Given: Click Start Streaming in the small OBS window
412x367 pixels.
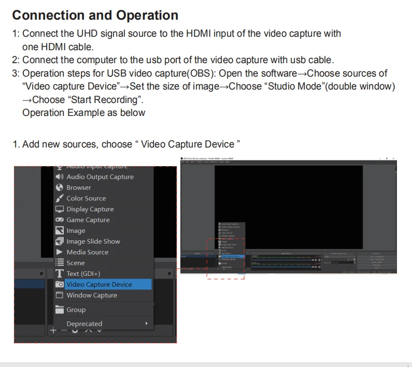Looking at the screenshot, I should (377, 257).
